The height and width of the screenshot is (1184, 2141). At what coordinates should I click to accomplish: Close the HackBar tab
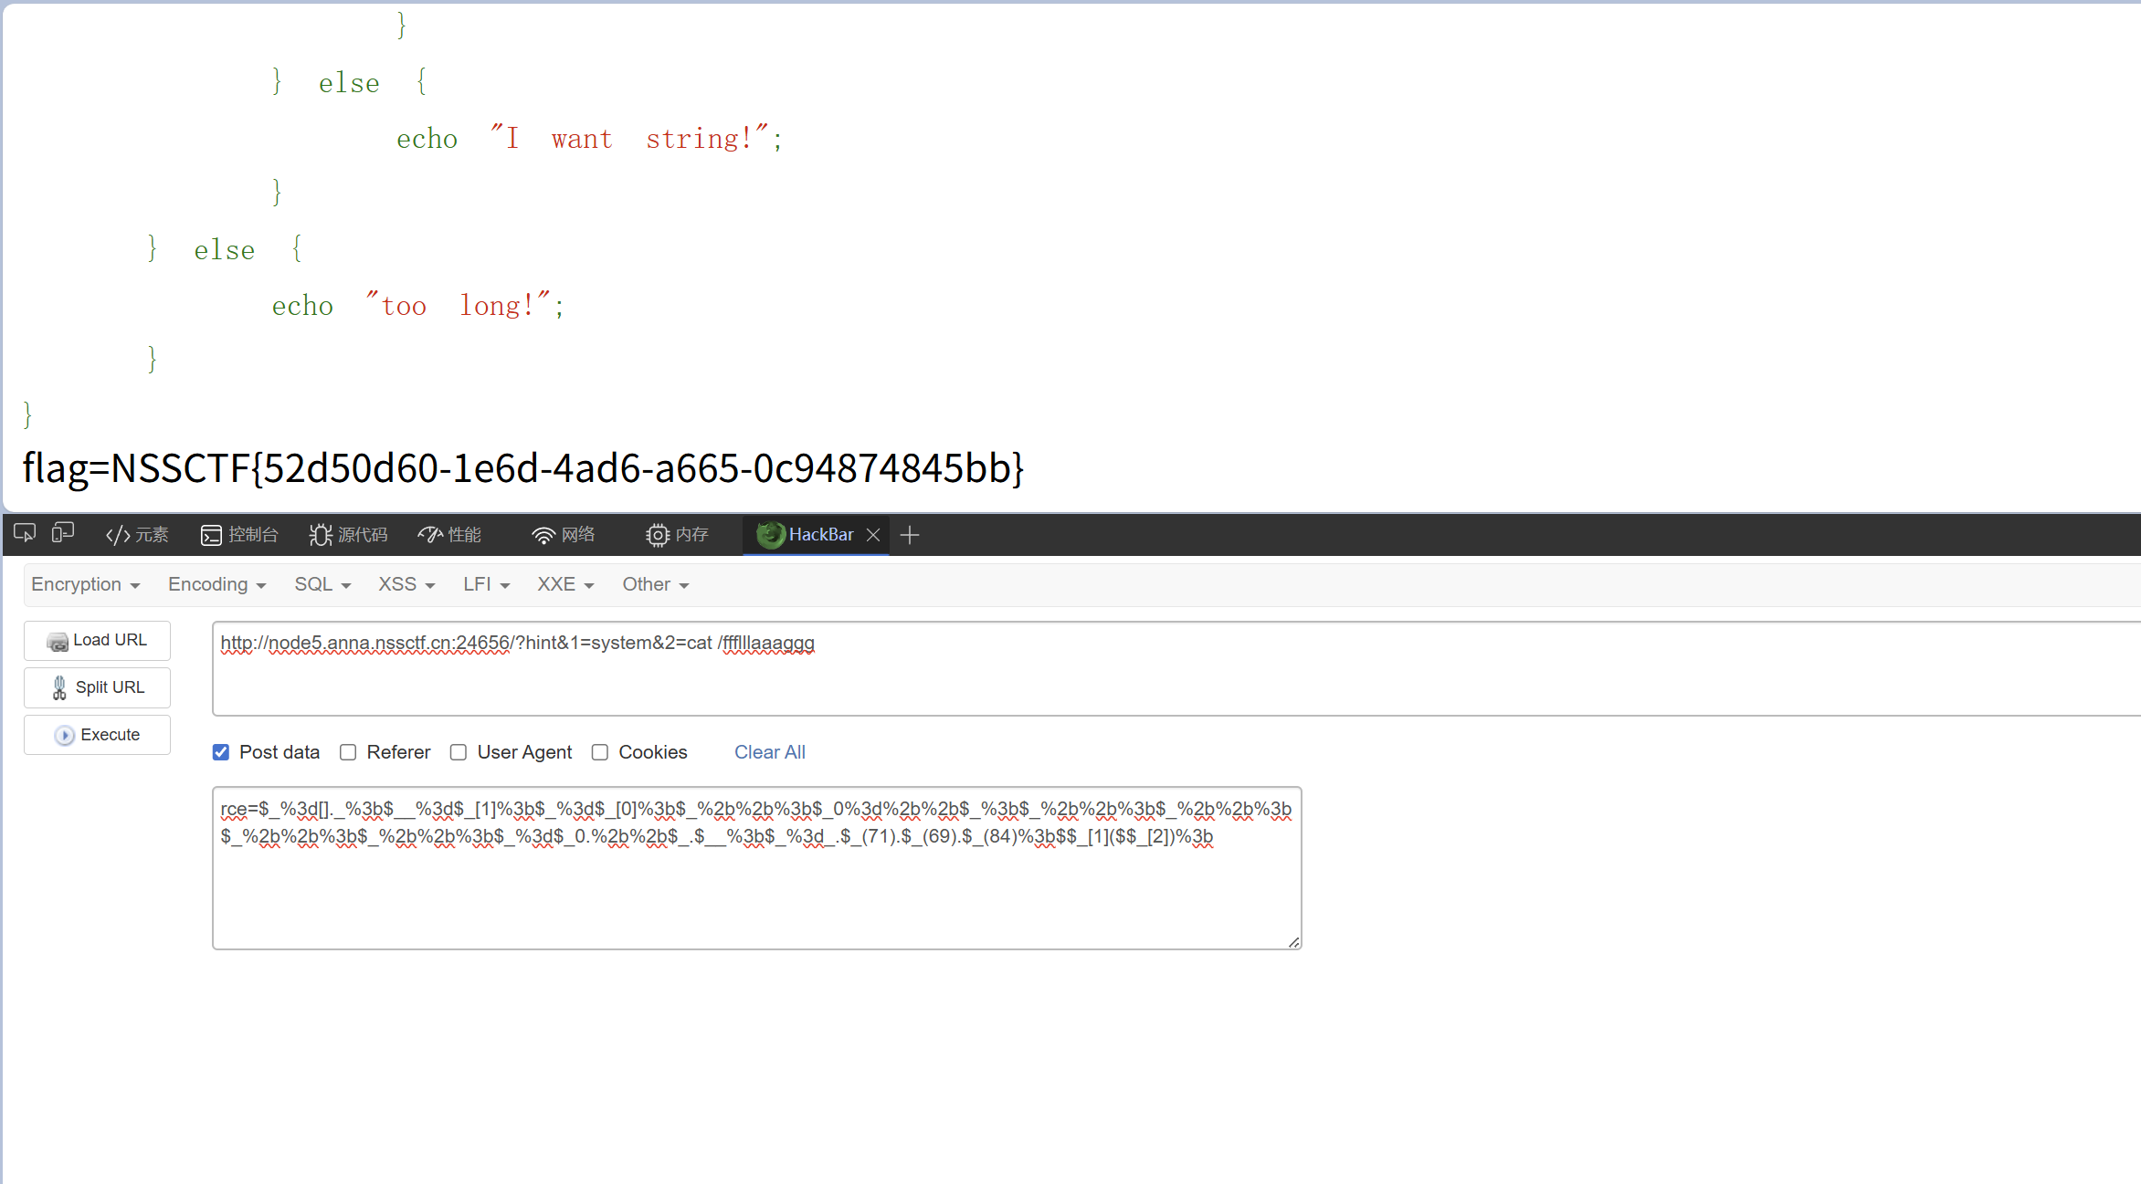[x=873, y=535]
